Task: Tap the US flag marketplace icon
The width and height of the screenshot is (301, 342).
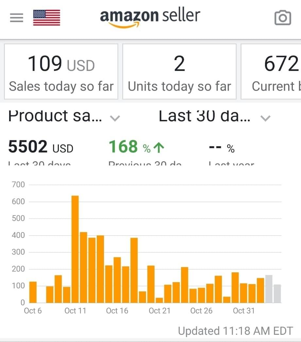Action: click(x=47, y=18)
